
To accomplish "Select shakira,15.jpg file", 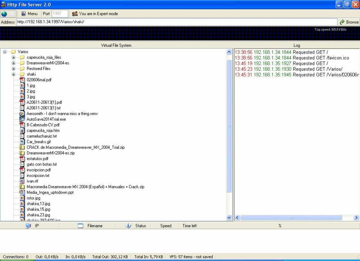I will [x=38, y=209].
